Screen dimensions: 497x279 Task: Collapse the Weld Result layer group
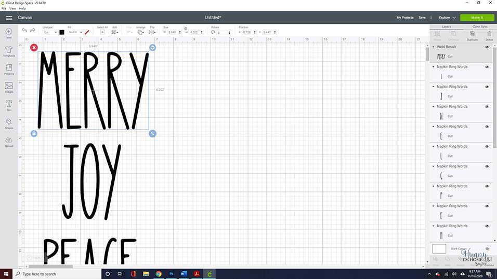(x=434, y=47)
